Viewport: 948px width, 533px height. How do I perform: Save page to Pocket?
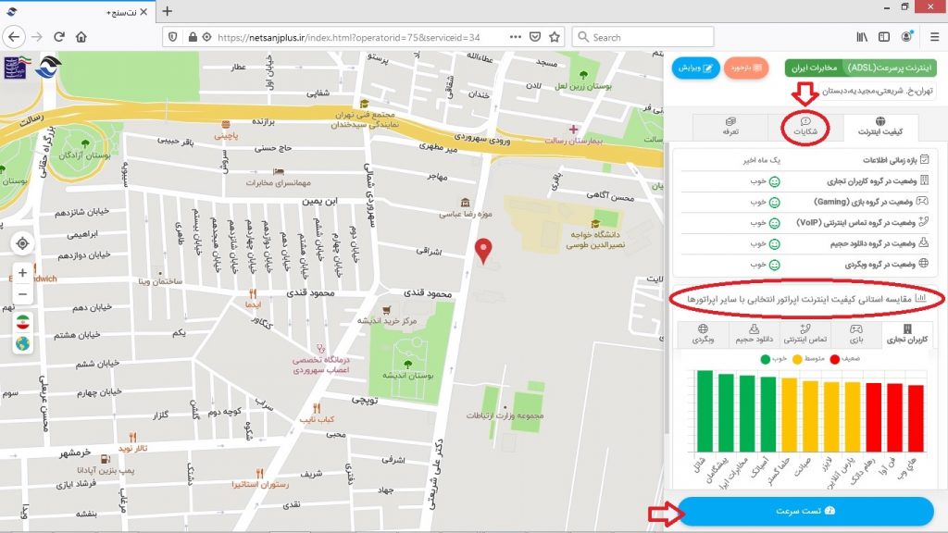(x=535, y=37)
